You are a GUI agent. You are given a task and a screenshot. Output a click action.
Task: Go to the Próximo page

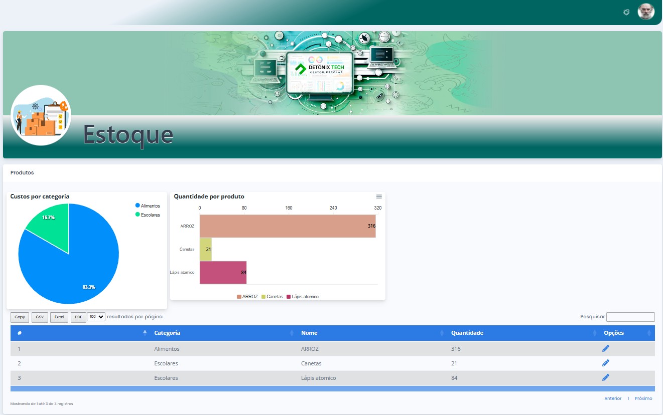(643, 398)
